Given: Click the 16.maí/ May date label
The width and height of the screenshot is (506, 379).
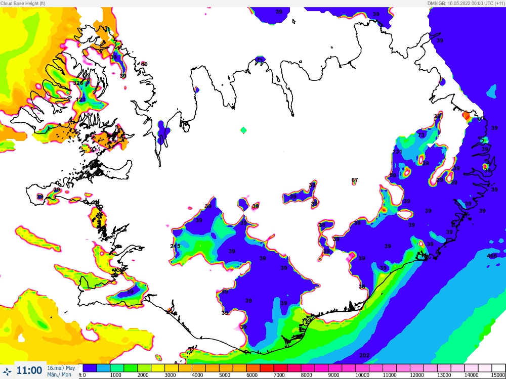Looking at the screenshot, I should click(x=61, y=368).
